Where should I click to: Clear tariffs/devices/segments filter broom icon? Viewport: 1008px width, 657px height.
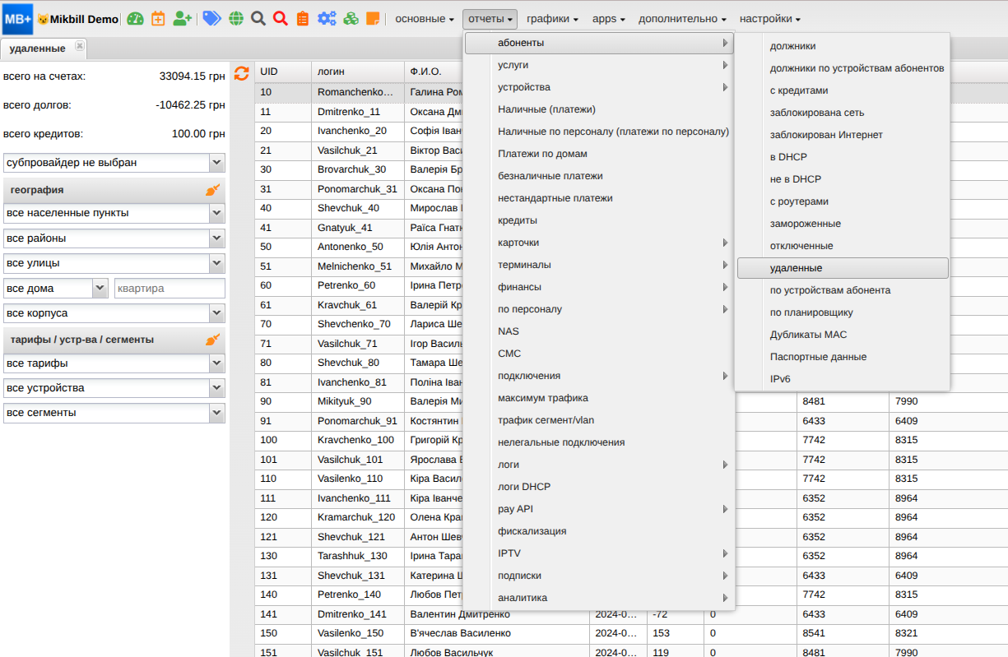pyautogui.click(x=212, y=340)
